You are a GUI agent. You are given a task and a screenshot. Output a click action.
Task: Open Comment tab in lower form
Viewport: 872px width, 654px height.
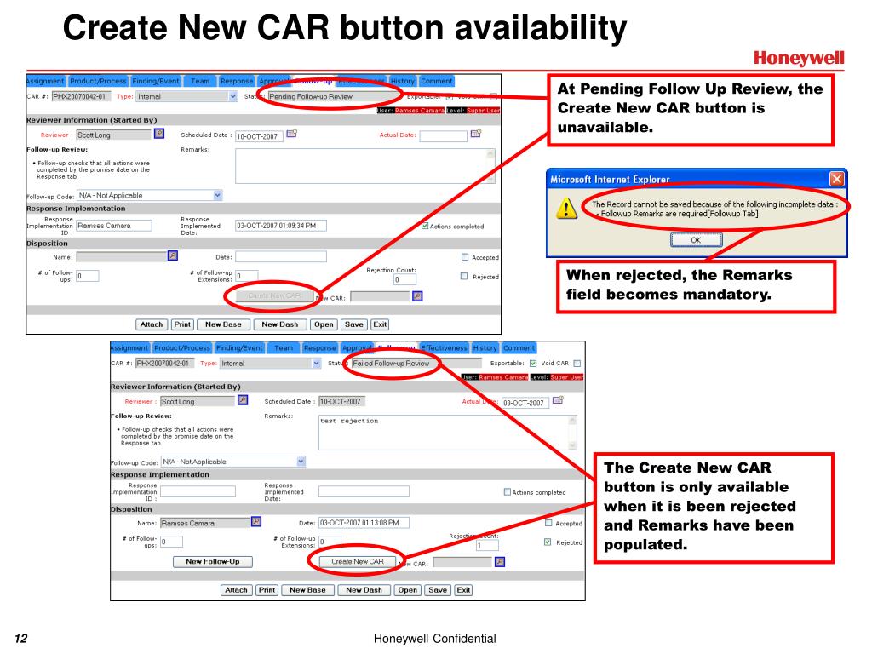(519, 348)
